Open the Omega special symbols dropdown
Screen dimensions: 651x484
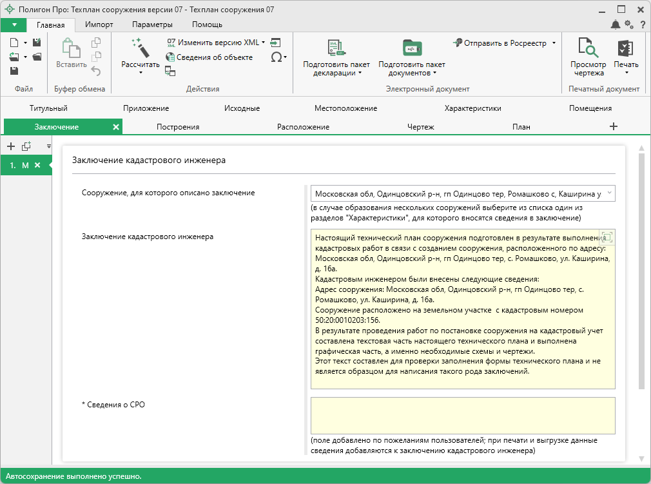pos(278,57)
